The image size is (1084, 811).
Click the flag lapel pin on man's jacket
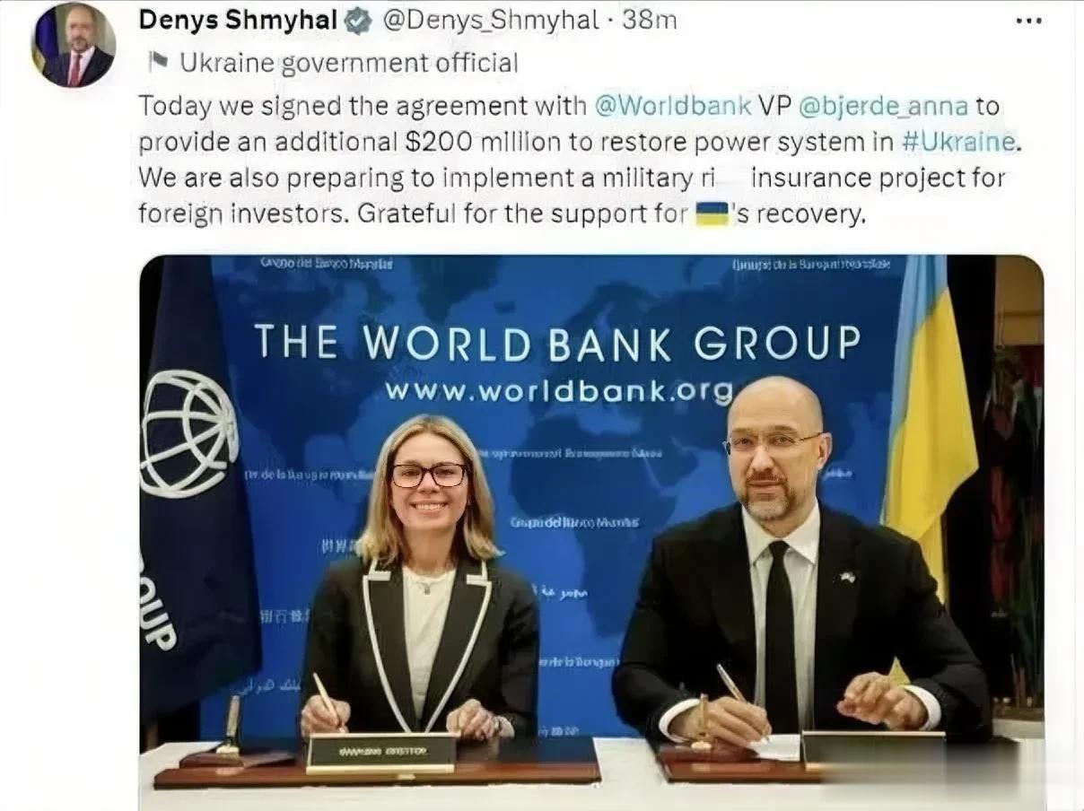tap(847, 577)
